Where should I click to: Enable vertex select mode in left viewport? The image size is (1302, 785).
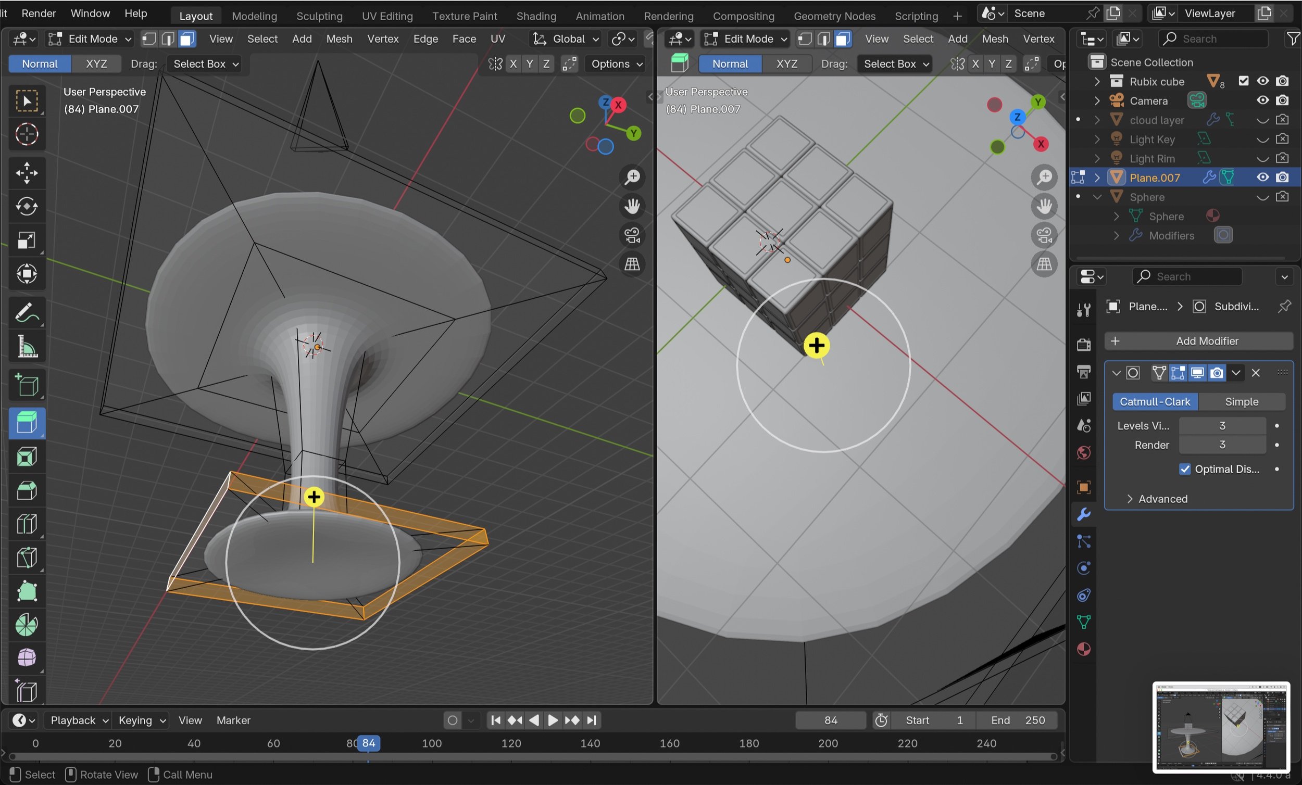coord(149,39)
